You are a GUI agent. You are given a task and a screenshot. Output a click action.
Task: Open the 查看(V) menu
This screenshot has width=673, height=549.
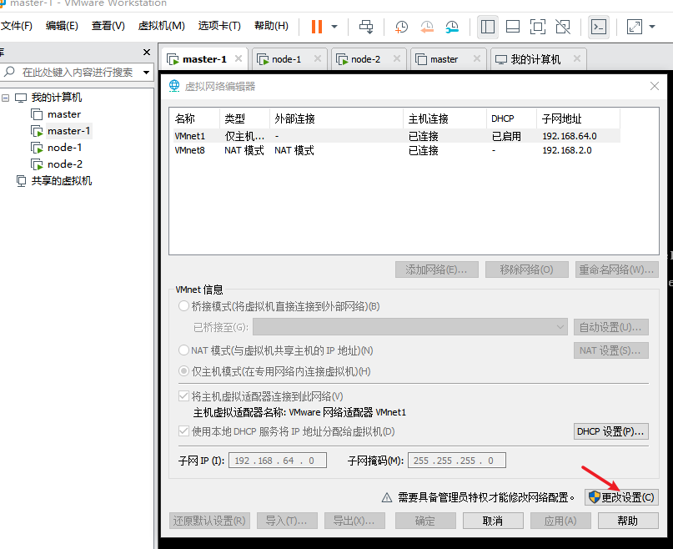[x=108, y=26]
